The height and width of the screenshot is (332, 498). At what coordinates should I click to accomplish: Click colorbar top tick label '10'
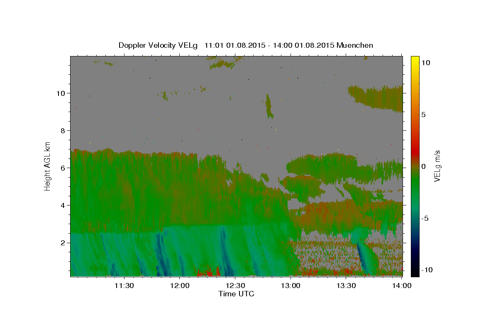point(425,63)
